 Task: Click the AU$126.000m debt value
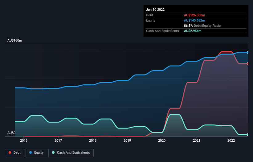click(x=194, y=15)
